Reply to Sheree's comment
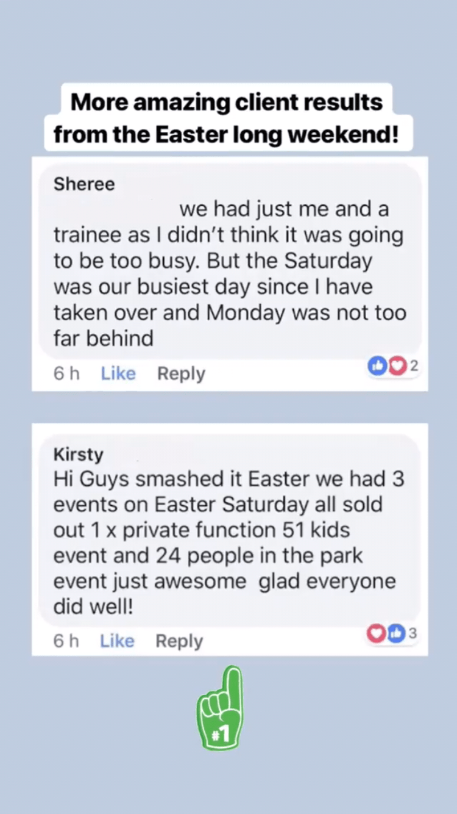Screen dimensions: 457x814 tap(181, 373)
